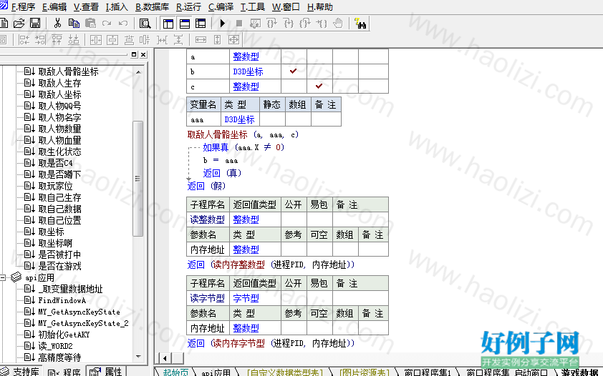Open the F.程序 menu
Viewport: 603px width, 376px height.
23,7
